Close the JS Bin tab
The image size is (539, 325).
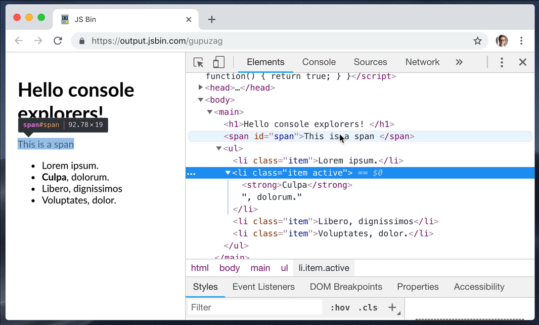(189, 20)
